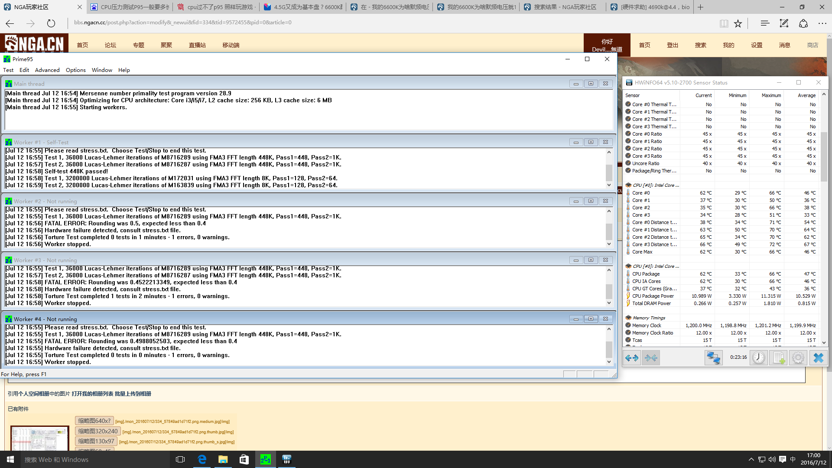Open HWiNFO network computers icon
The width and height of the screenshot is (832, 468).
pos(713,358)
